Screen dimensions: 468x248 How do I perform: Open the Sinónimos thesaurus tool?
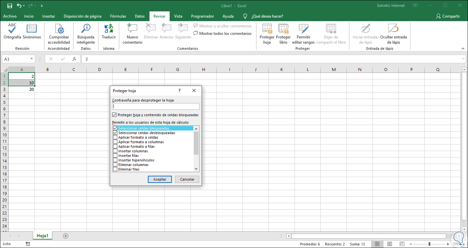click(x=32, y=29)
